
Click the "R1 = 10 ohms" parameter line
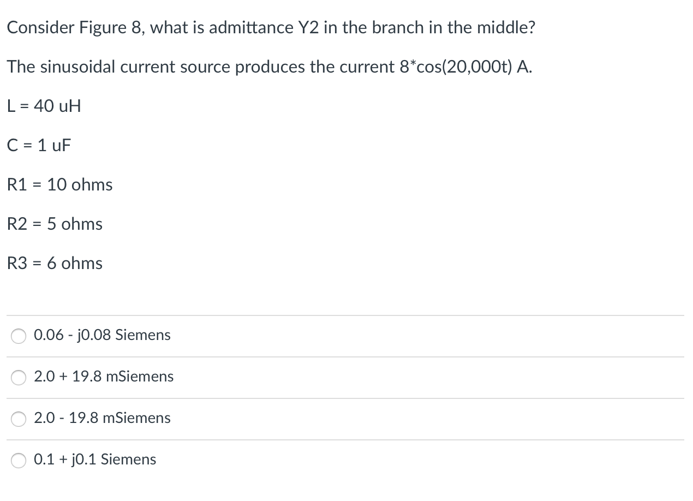click(x=60, y=184)
